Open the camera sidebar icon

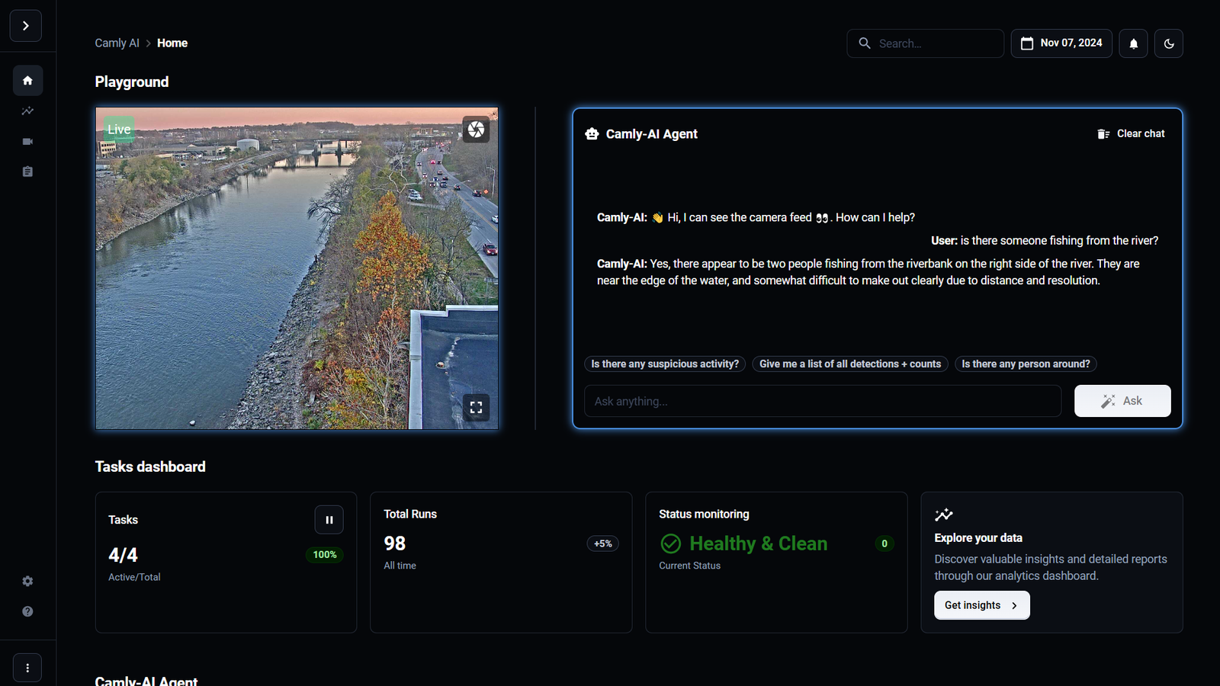(x=27, y=142)
